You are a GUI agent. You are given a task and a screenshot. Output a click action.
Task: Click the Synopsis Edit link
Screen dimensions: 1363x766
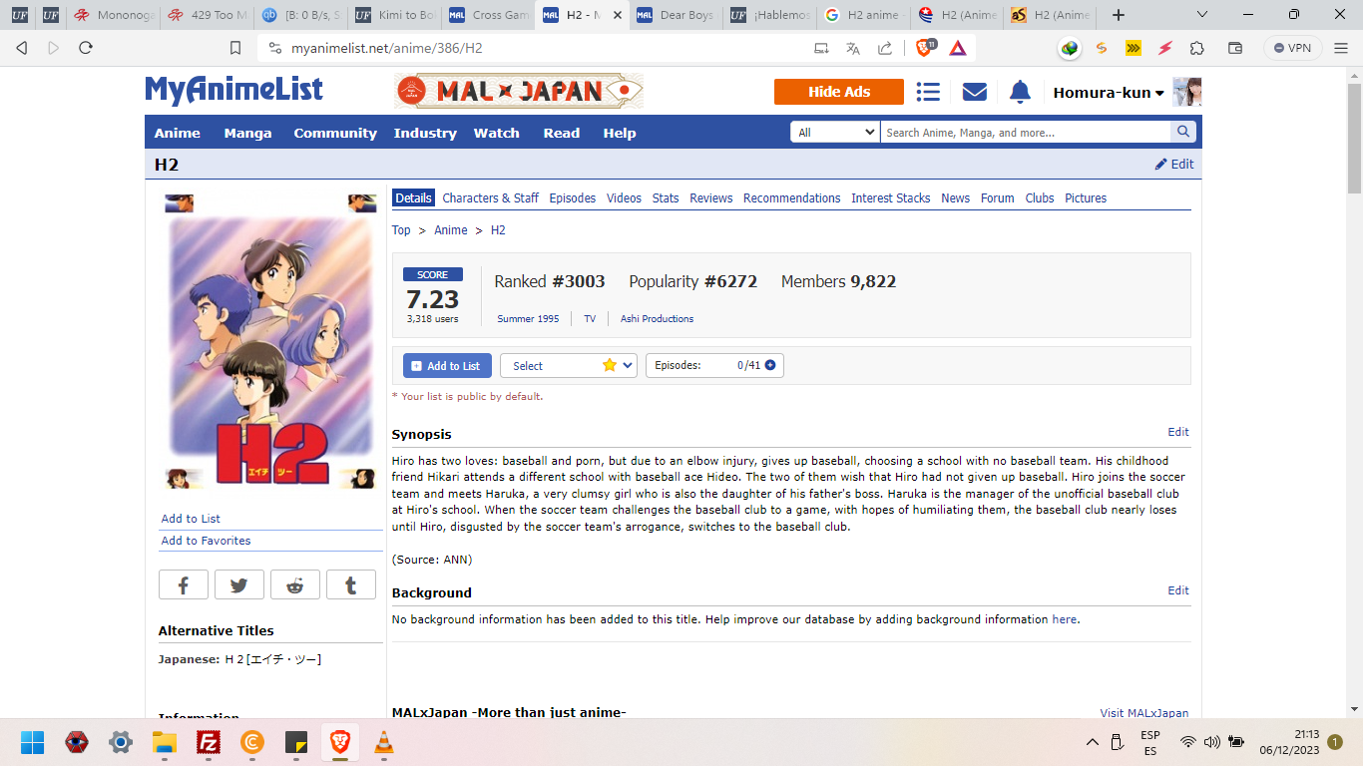pos(1178,432)
